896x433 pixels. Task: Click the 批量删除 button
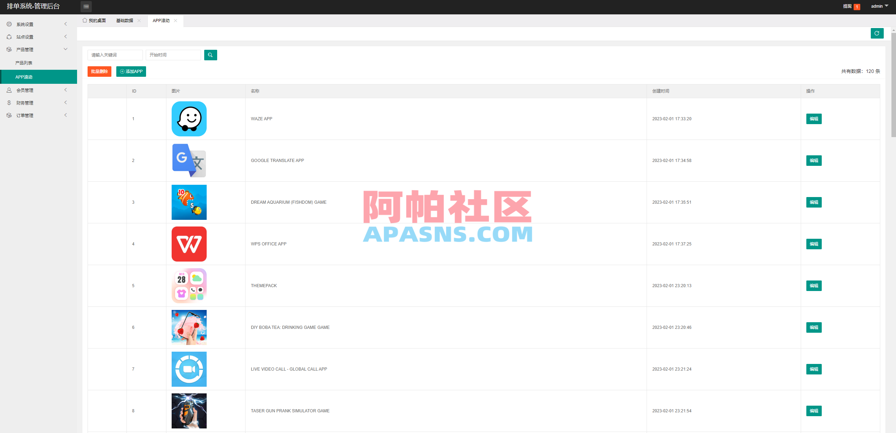click(99, 71)
